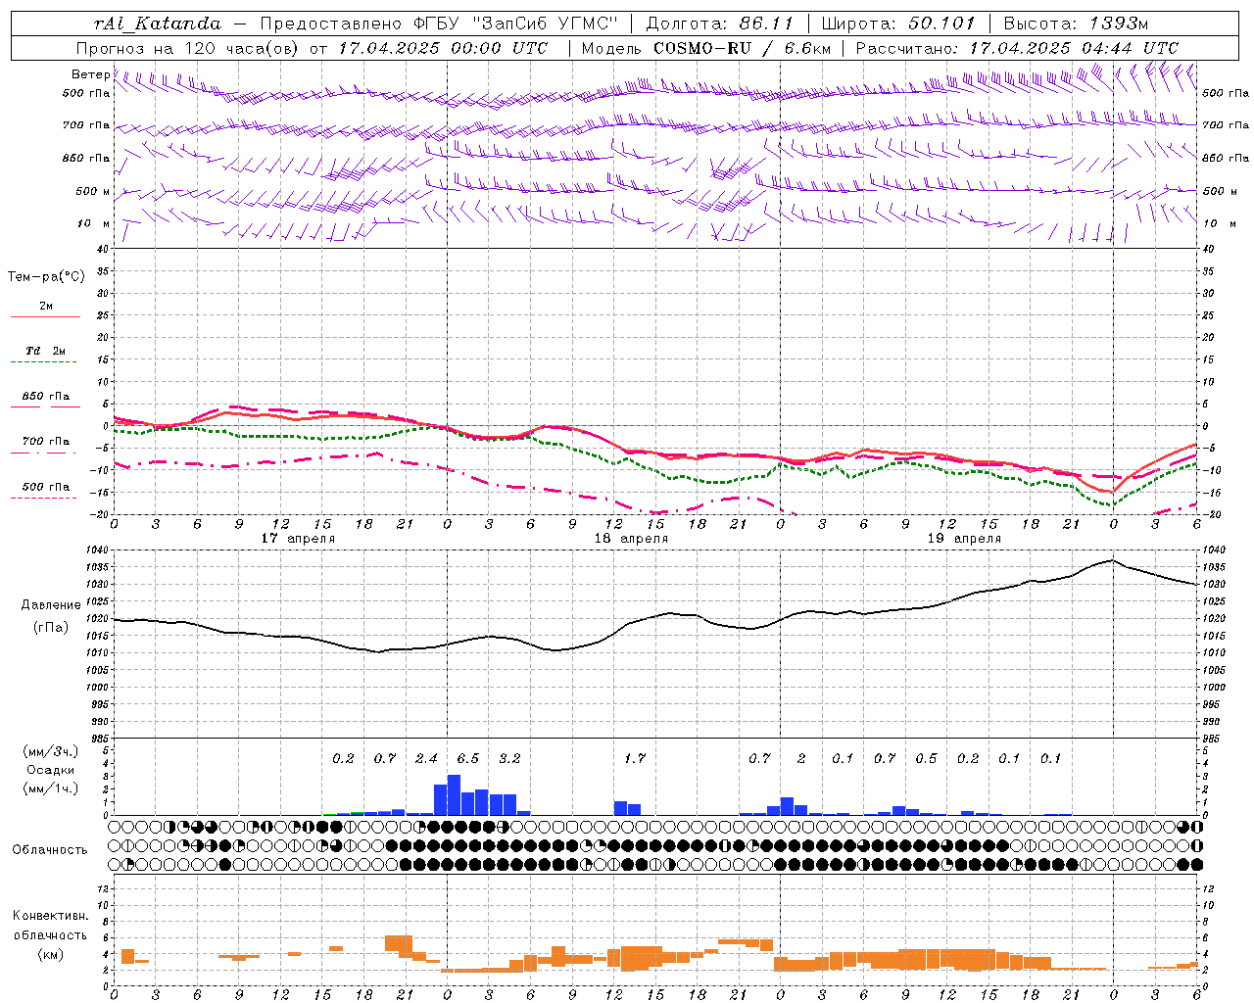Select the text "Долгота: 86.11"

pos(719,23)
